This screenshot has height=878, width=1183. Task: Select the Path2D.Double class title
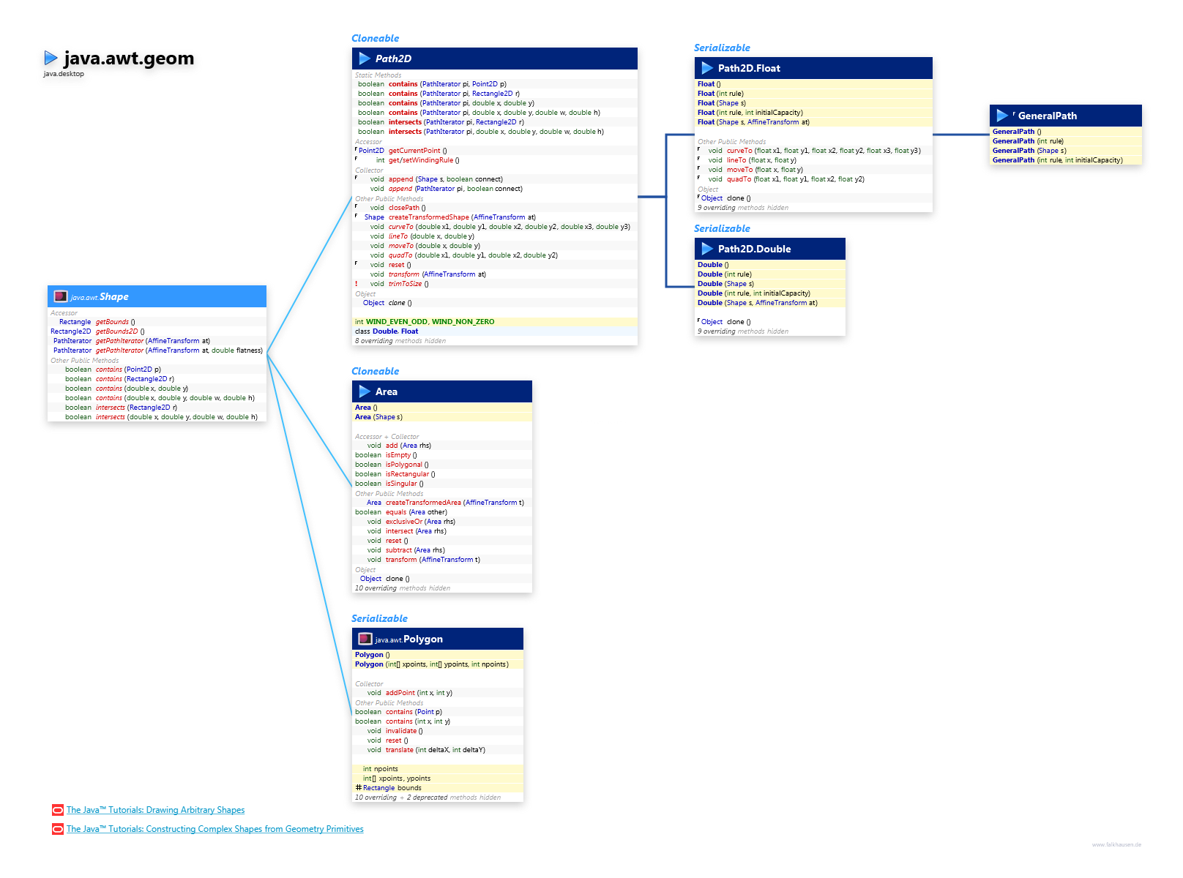click(754, 249)
